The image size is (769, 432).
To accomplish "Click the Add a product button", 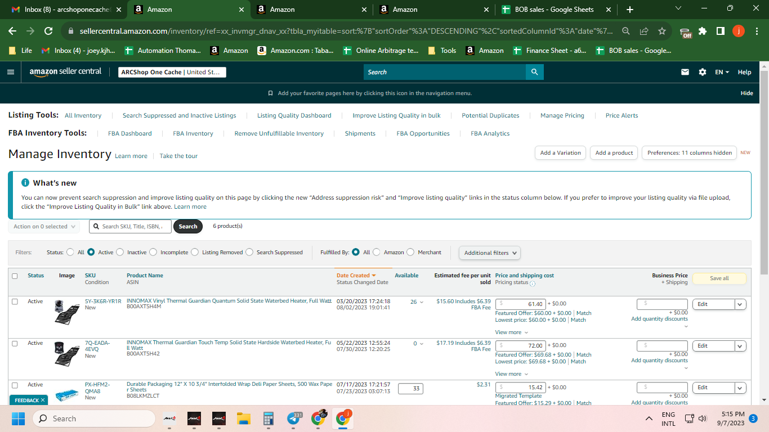I will click(614, 152).
